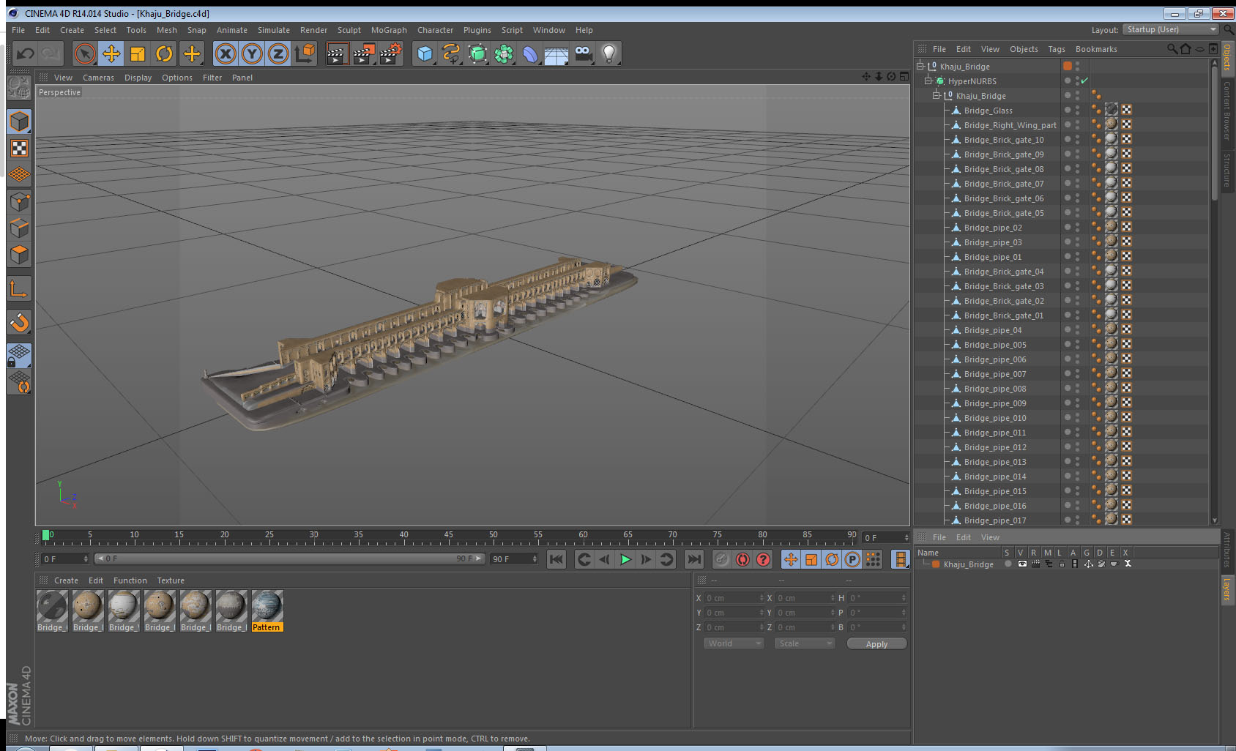Open the Content Browser side tab
The height and width of the screenshot is (751, 1236).
pyautogui.click(x=1226, y=110)
